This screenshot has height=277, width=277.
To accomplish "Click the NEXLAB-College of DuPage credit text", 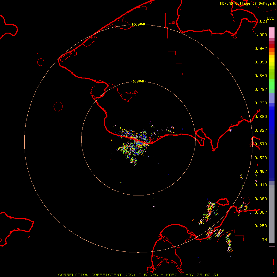I will coord(246,3).
